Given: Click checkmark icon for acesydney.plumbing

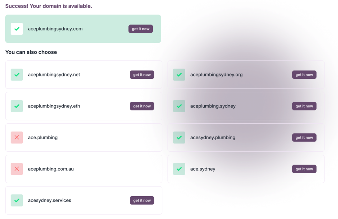Looking at the screenshot, I should [x=179, y=138].
